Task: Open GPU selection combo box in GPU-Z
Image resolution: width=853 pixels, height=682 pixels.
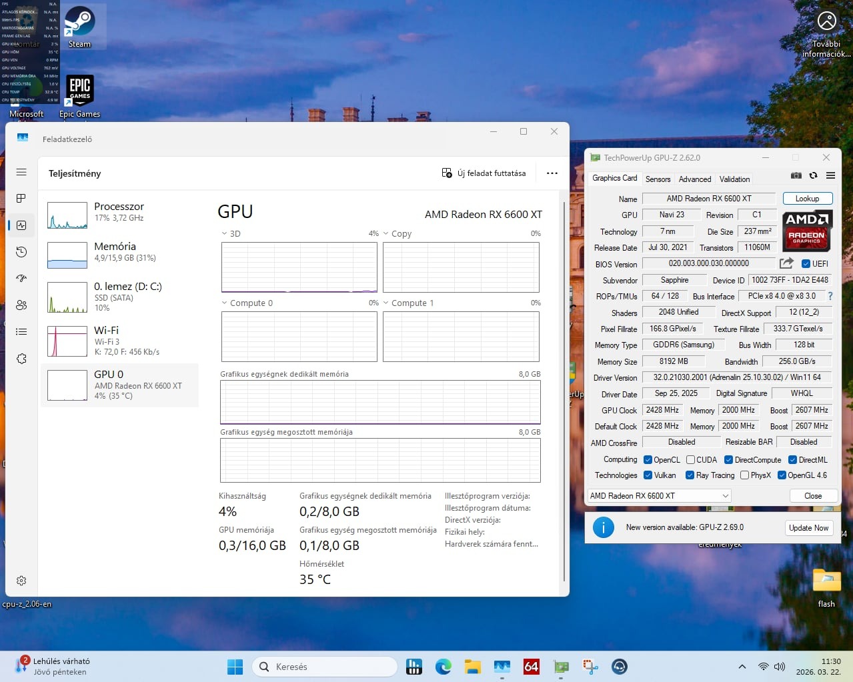Action: tap(659, 495)
